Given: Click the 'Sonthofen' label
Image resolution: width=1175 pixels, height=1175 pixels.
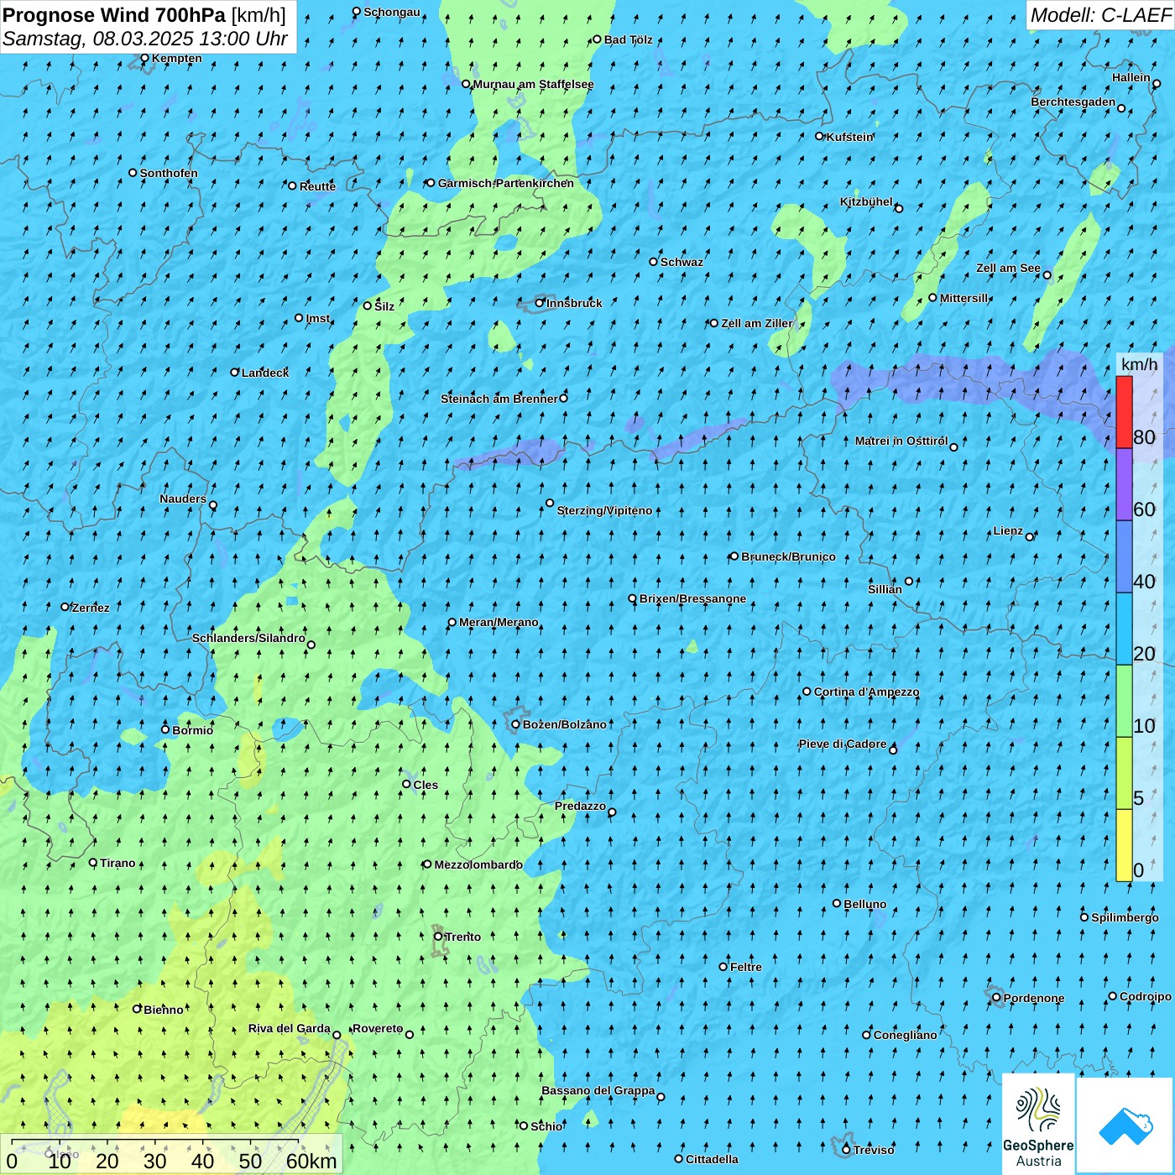Looking at the screenshot, I should tap(169, 173).
